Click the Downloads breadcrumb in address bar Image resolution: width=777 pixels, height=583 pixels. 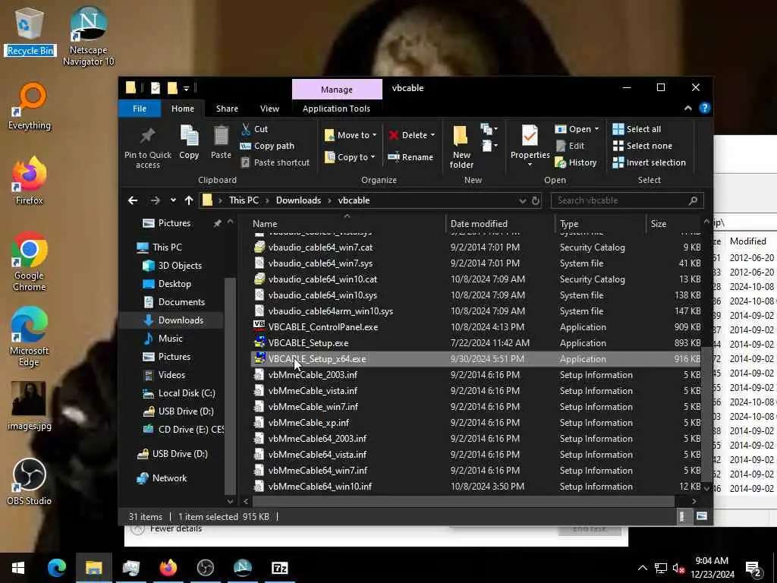click(x=298, y=200)
